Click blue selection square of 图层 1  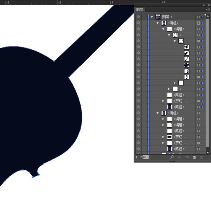pyautogui.click(x=203, y=17)
